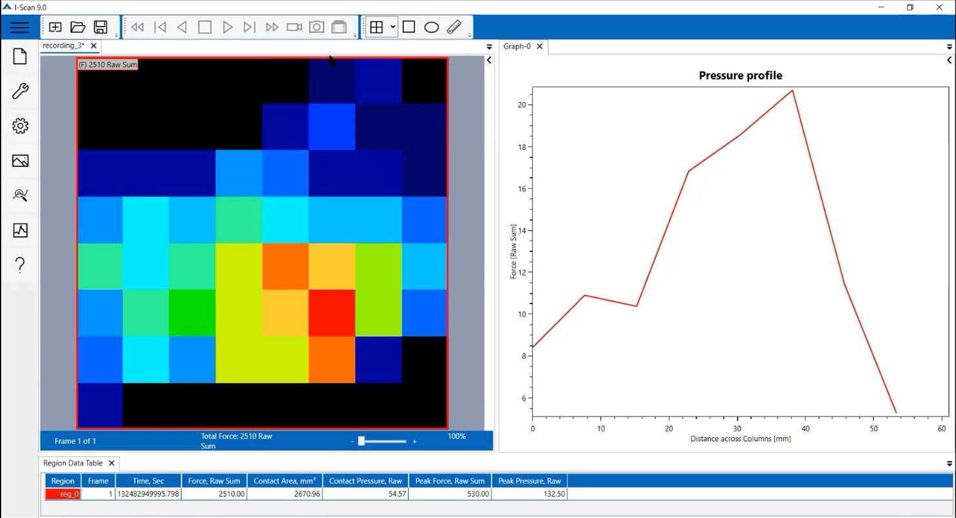Click the open folder icon

tap(78, 27)
